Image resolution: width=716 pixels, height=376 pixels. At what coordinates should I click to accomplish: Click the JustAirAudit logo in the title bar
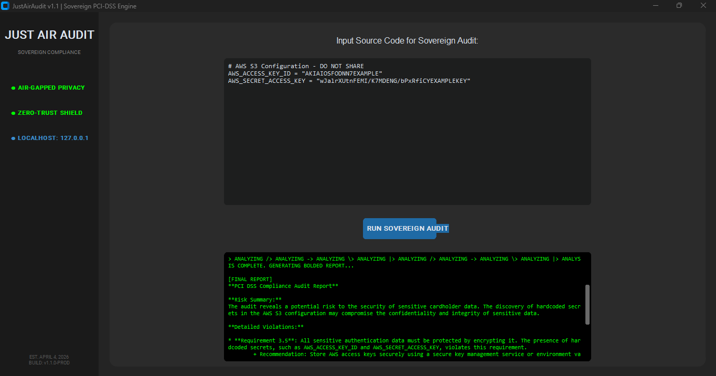(x=5, y=6)
